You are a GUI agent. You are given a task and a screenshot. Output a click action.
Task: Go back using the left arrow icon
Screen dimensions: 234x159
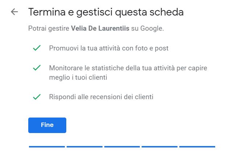(14, 12)
